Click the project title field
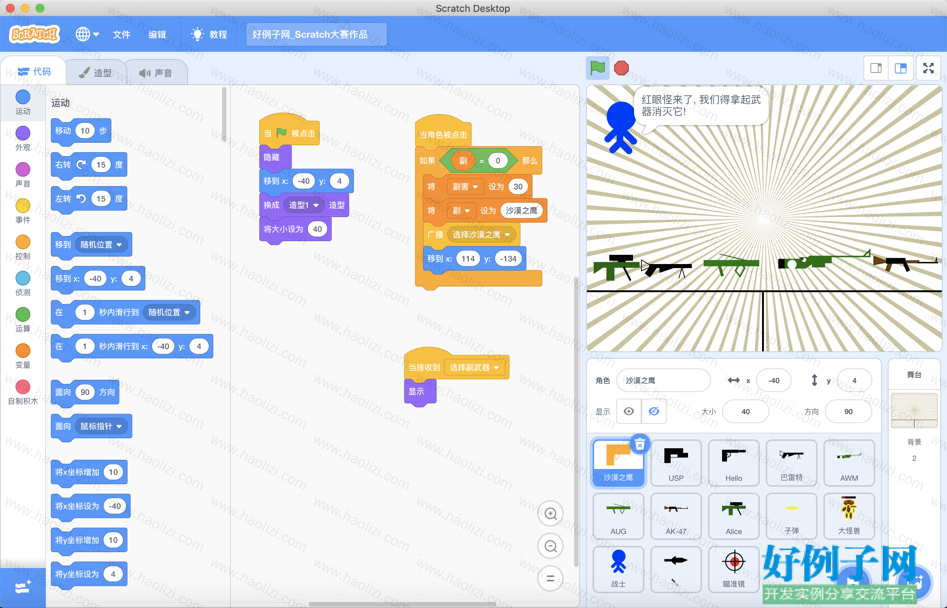 click(316, 34)
